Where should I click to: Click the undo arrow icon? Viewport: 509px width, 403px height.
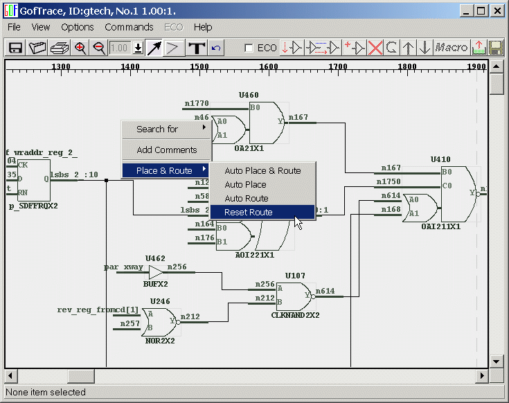pyautogui.click(x=216, y=48)
